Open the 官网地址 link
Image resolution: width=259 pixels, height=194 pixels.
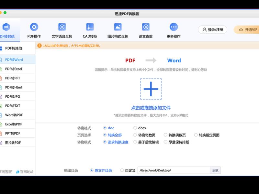(25, 172)
